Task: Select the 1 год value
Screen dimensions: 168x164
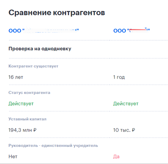Action: (119, 77)
